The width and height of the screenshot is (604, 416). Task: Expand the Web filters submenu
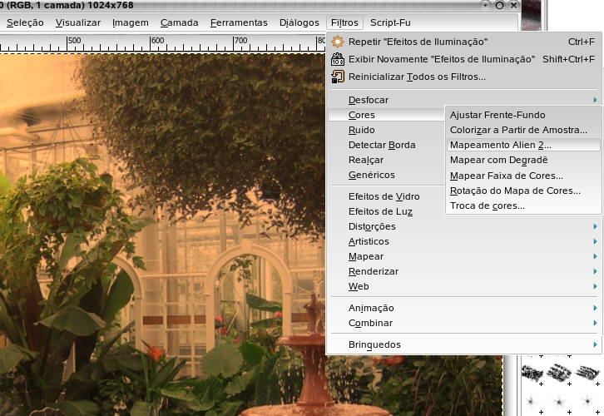463,286
